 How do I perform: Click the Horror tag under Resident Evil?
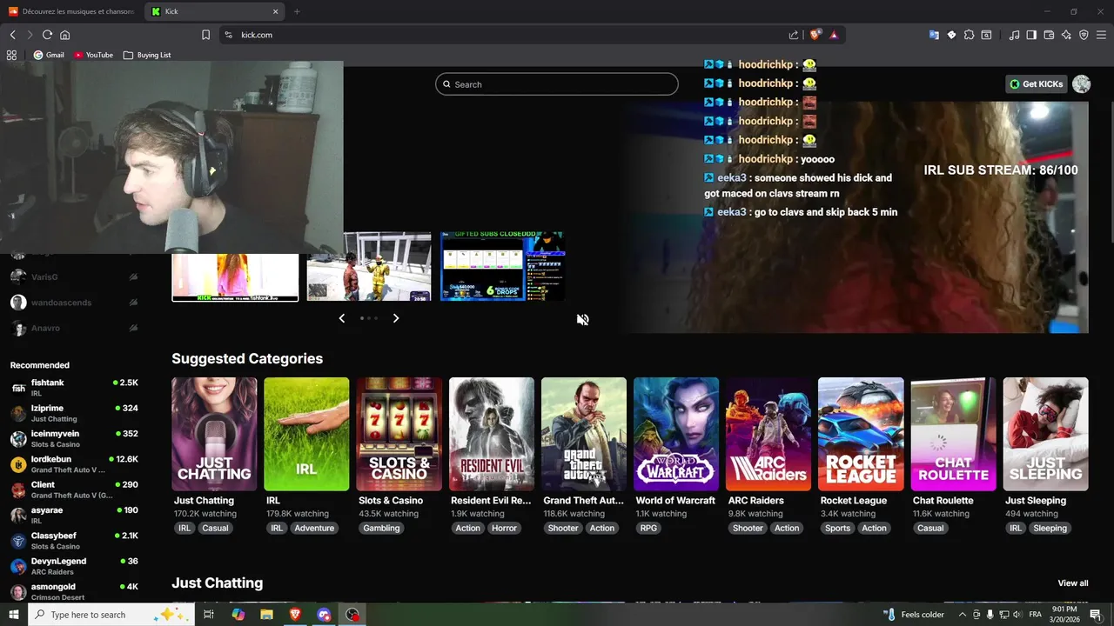[x=504, y=528]
